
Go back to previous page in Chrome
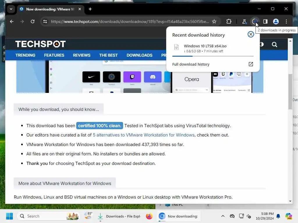pos(12,21)
